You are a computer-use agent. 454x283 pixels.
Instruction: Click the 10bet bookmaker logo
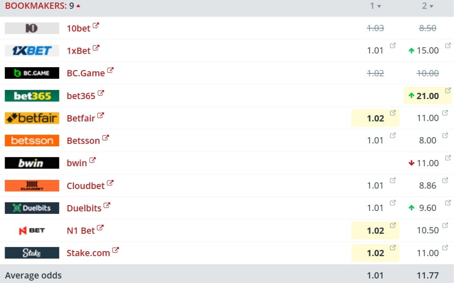(32, 28)
